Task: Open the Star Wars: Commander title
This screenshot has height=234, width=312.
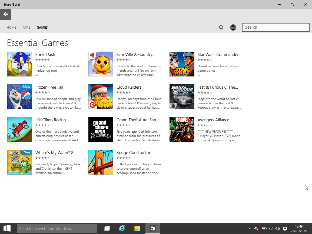Action: 218,55
